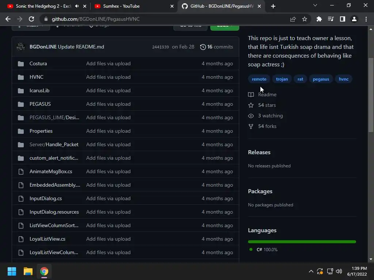Click the green C# language bar

pyautogui.click(x=302, y=242)
